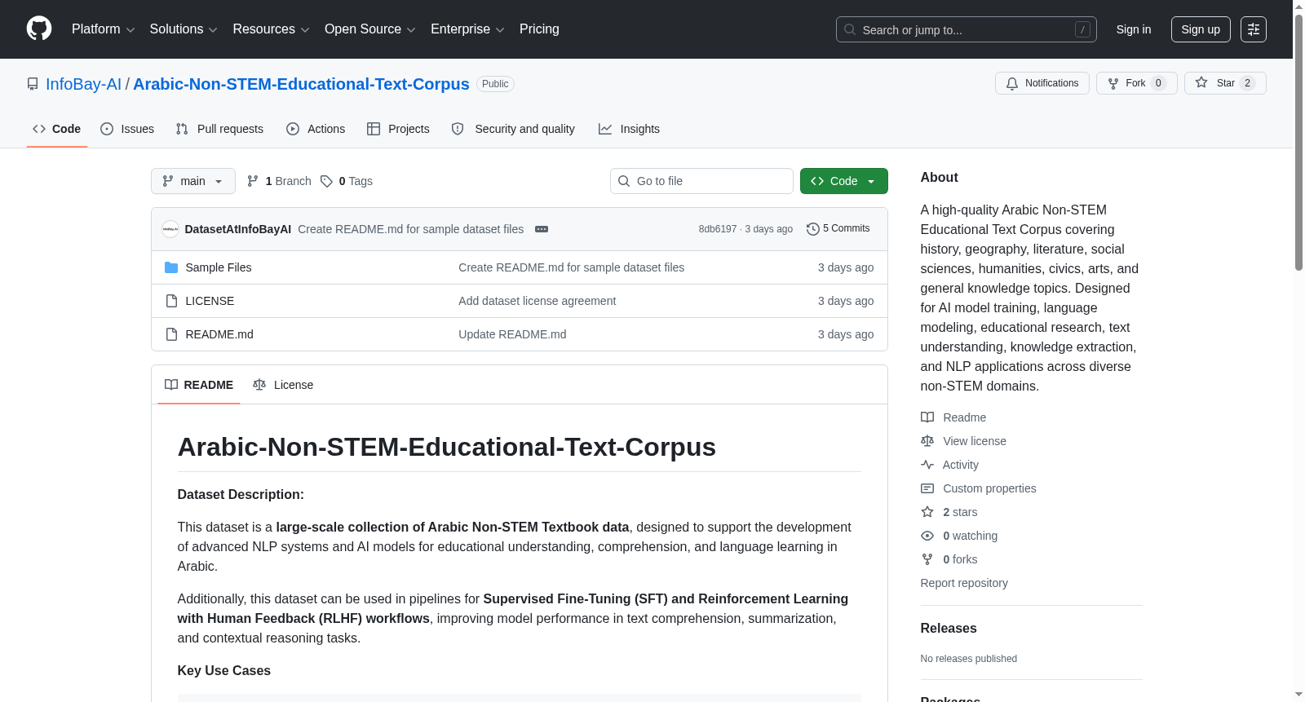
Task: Expand the Open Source menu
Action: pyautogui.click(x=370, y=29)
